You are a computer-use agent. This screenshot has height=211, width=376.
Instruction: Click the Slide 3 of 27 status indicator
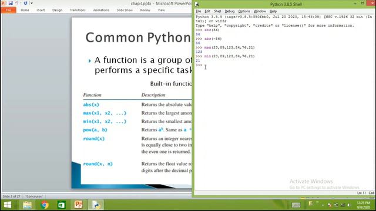(x=11, y=196)
